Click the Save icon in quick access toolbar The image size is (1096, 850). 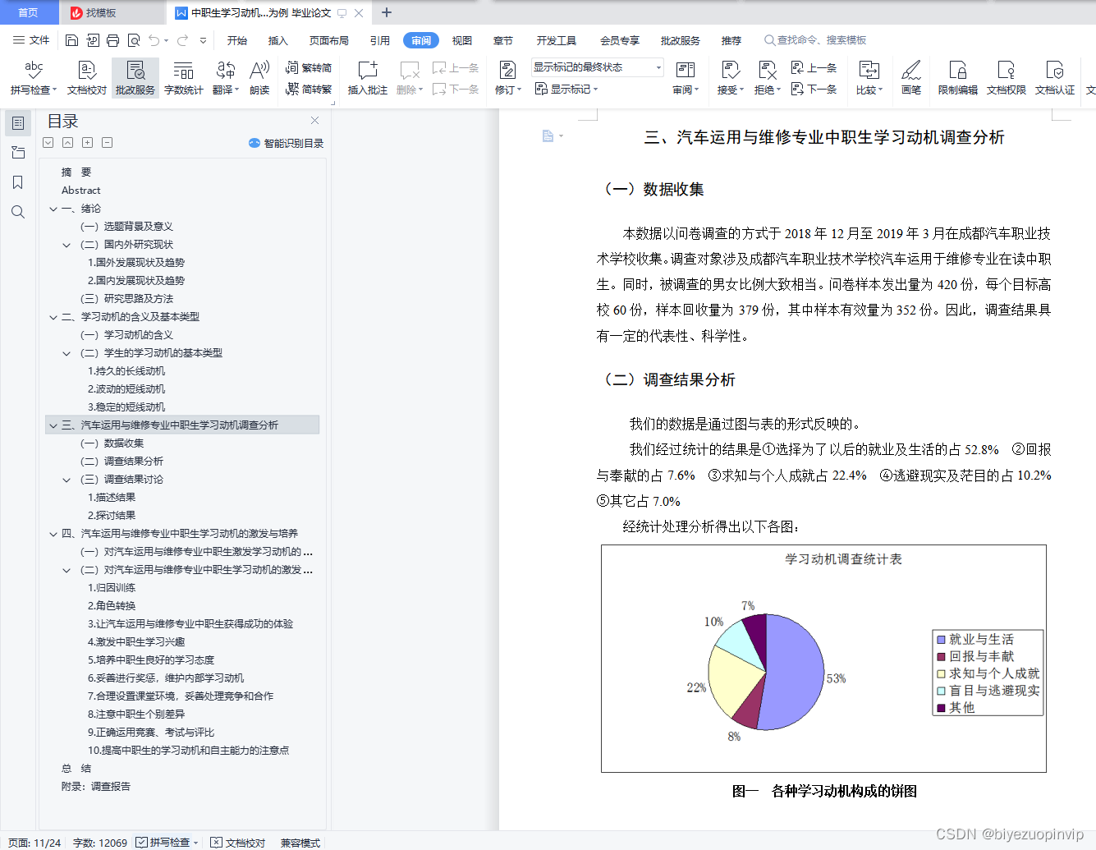tap(71, 40)
